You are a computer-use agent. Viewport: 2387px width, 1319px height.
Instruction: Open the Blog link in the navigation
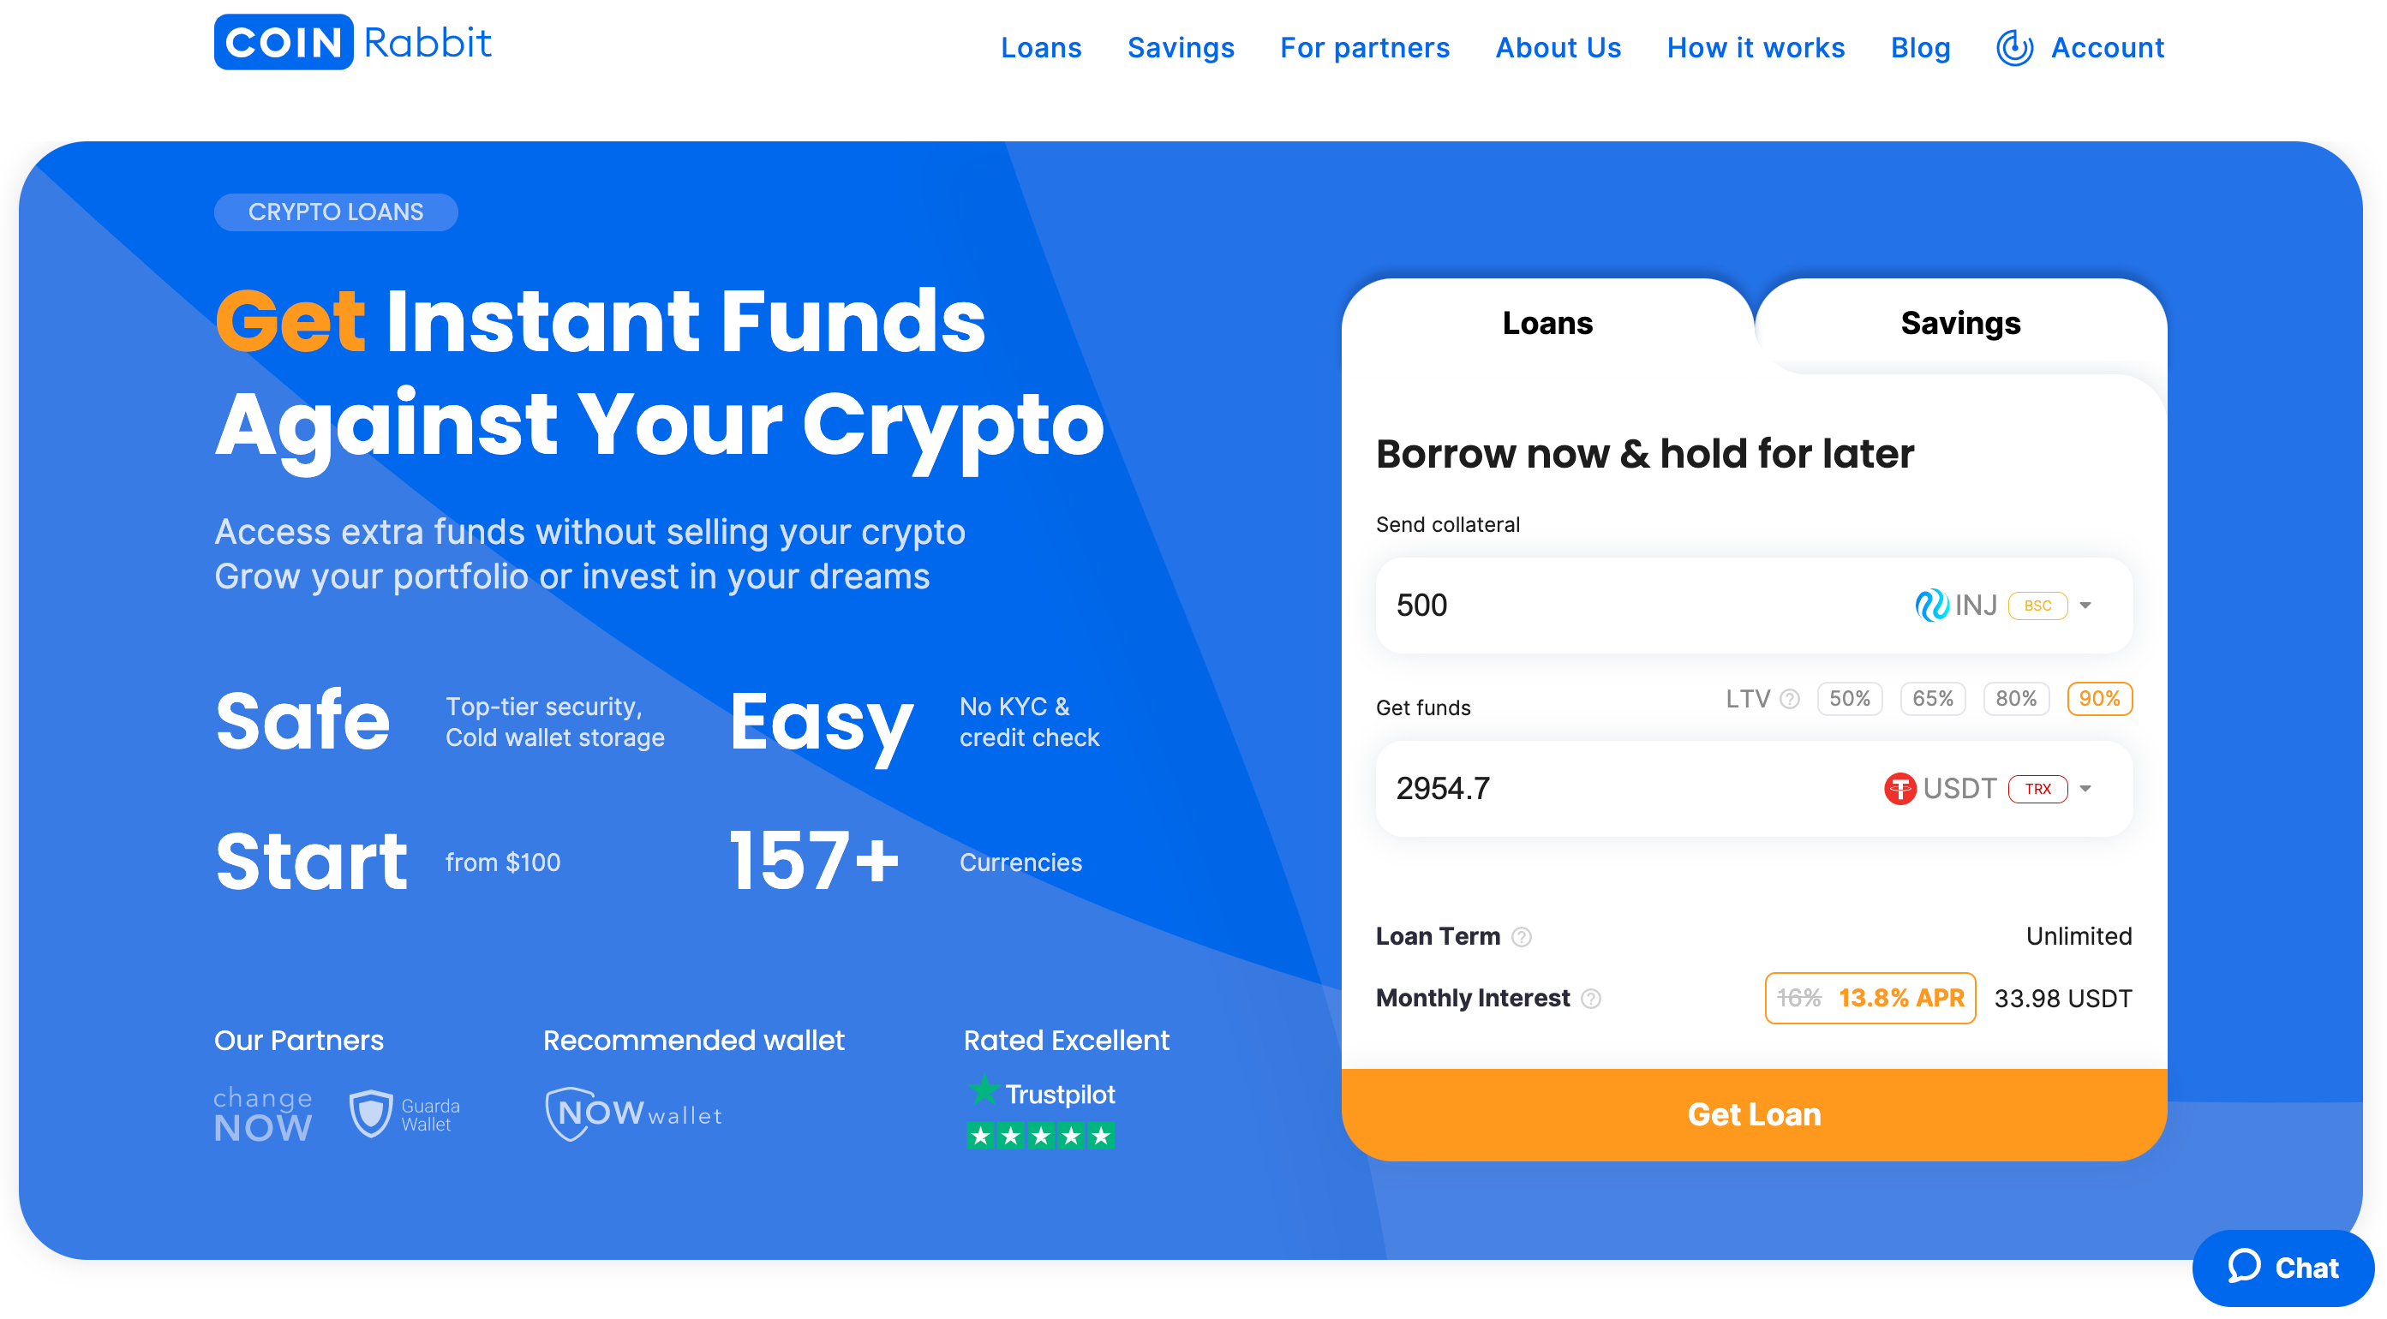(x=1920, y=47)
